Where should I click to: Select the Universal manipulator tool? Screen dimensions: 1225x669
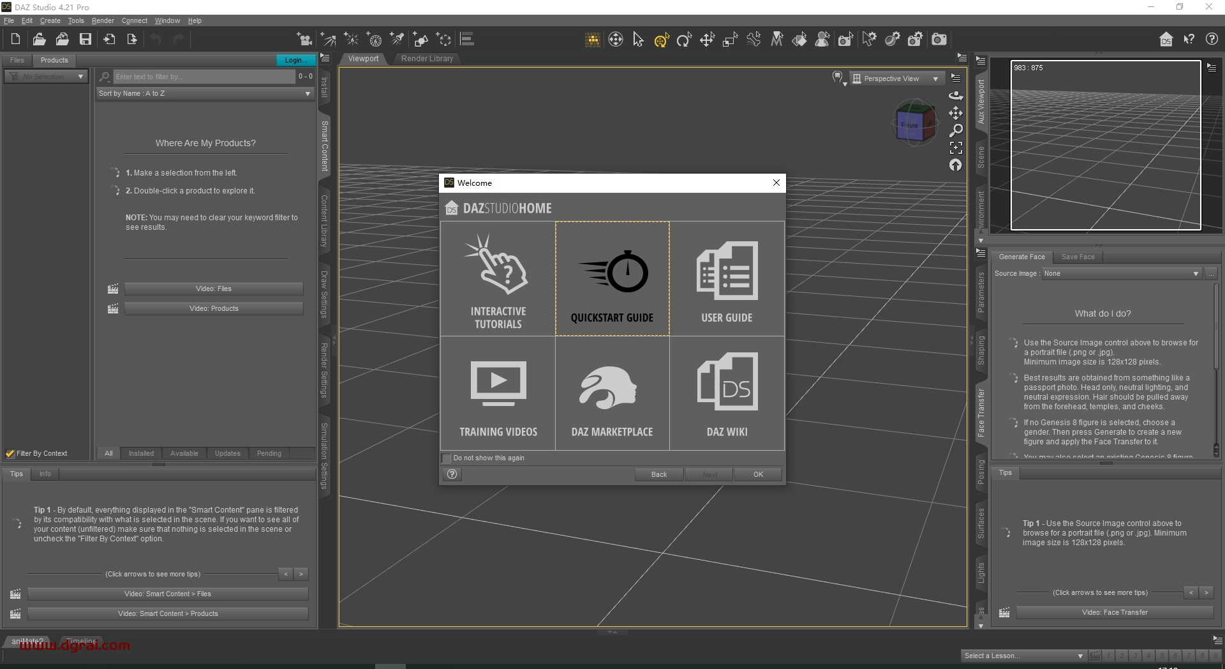point(661,40)
